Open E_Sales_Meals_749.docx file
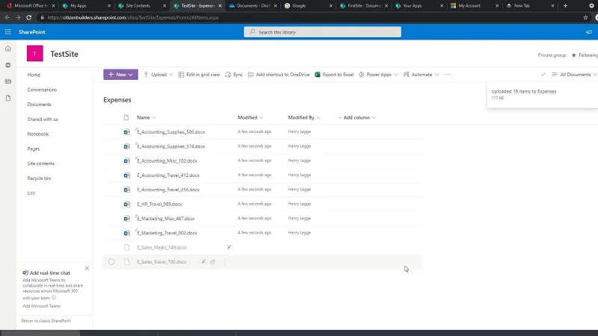Screen dimensions: 598x336 (161, 248)
